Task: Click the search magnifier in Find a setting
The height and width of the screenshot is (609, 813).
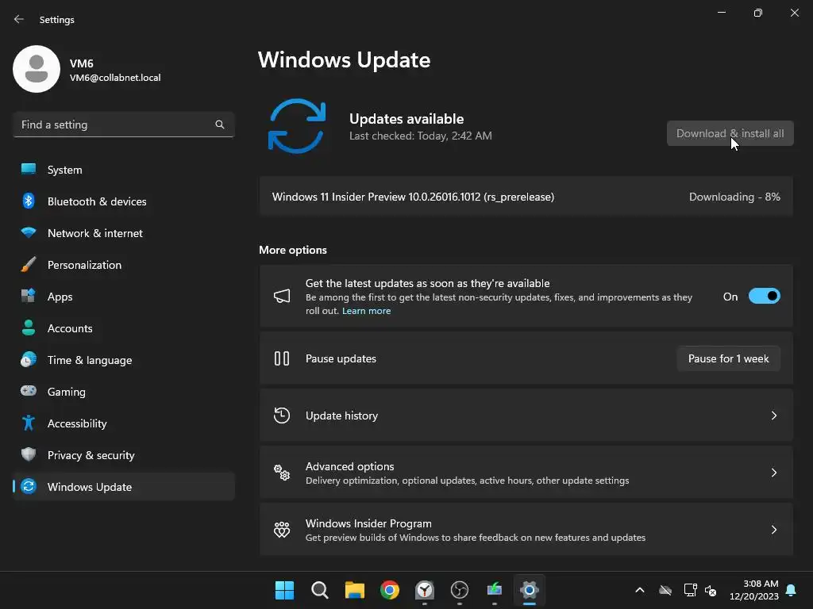Action: tap(220, 124)
